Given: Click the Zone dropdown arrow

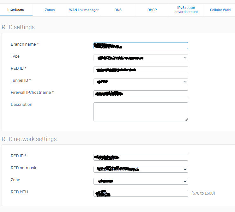Looking at the screenshot, I should click(185, 181).
